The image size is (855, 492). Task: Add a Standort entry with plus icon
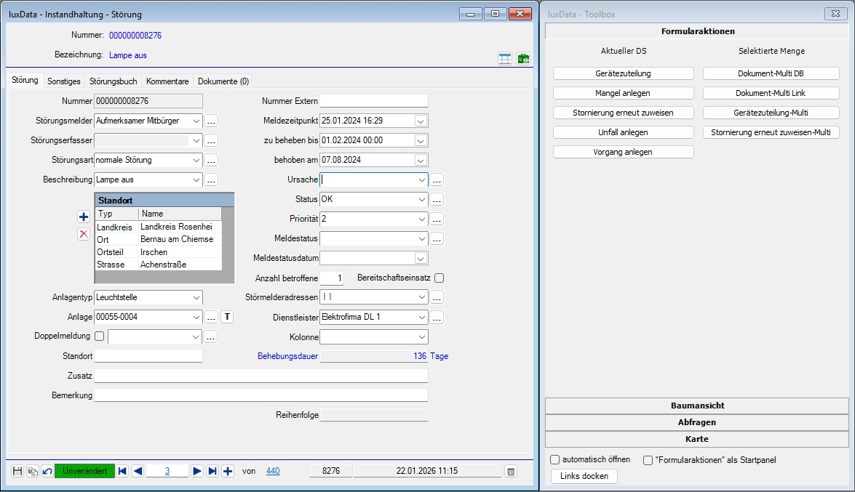[x=84, y=217]
